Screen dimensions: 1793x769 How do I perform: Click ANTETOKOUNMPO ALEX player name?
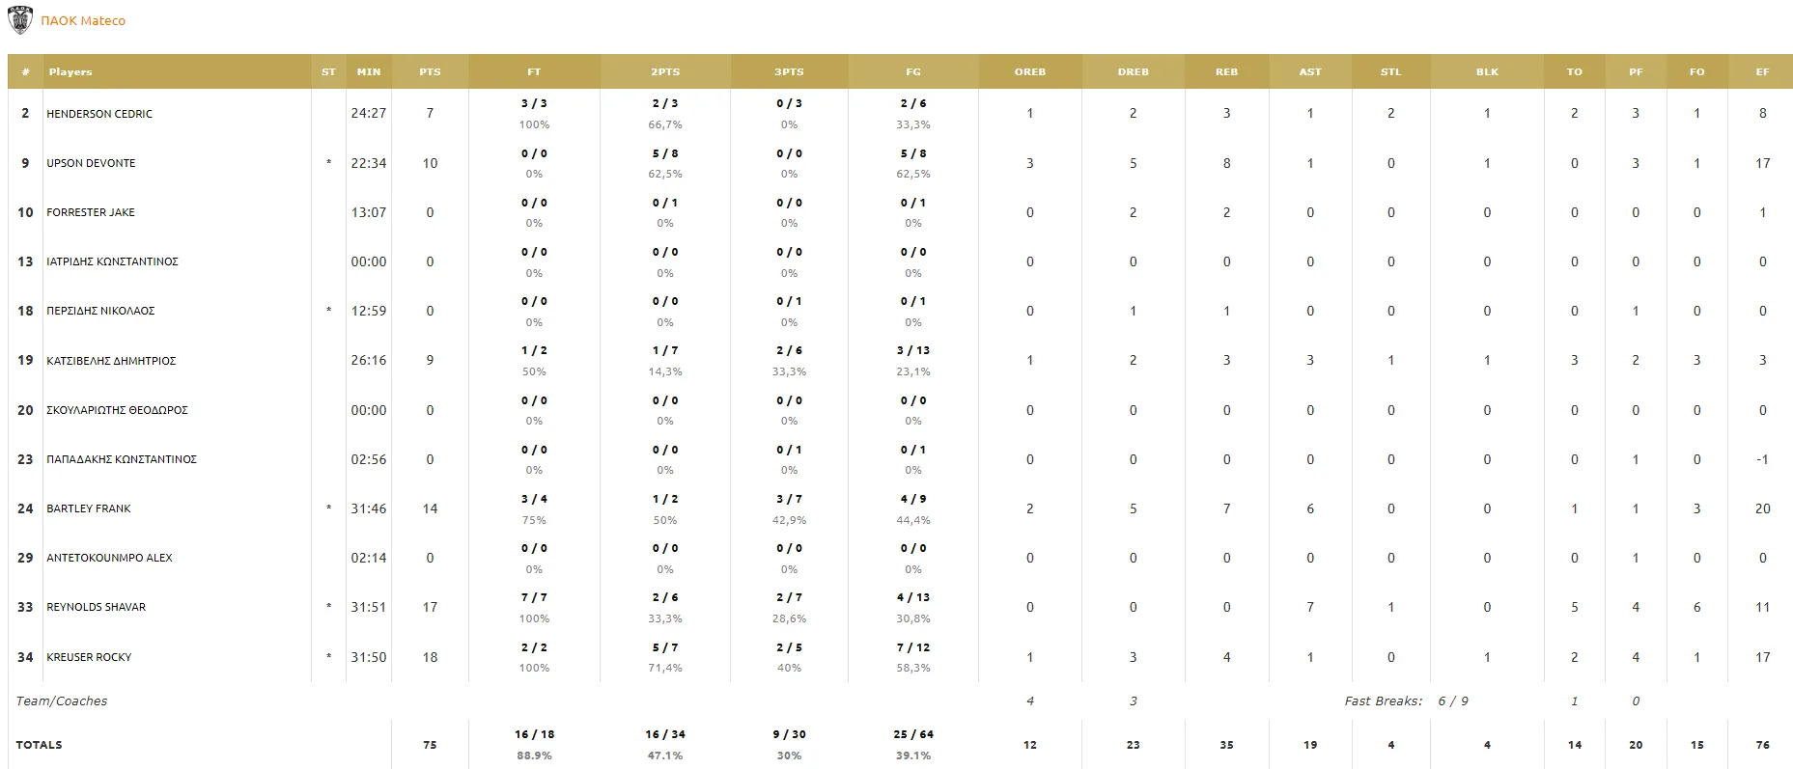tap(109, 558)
